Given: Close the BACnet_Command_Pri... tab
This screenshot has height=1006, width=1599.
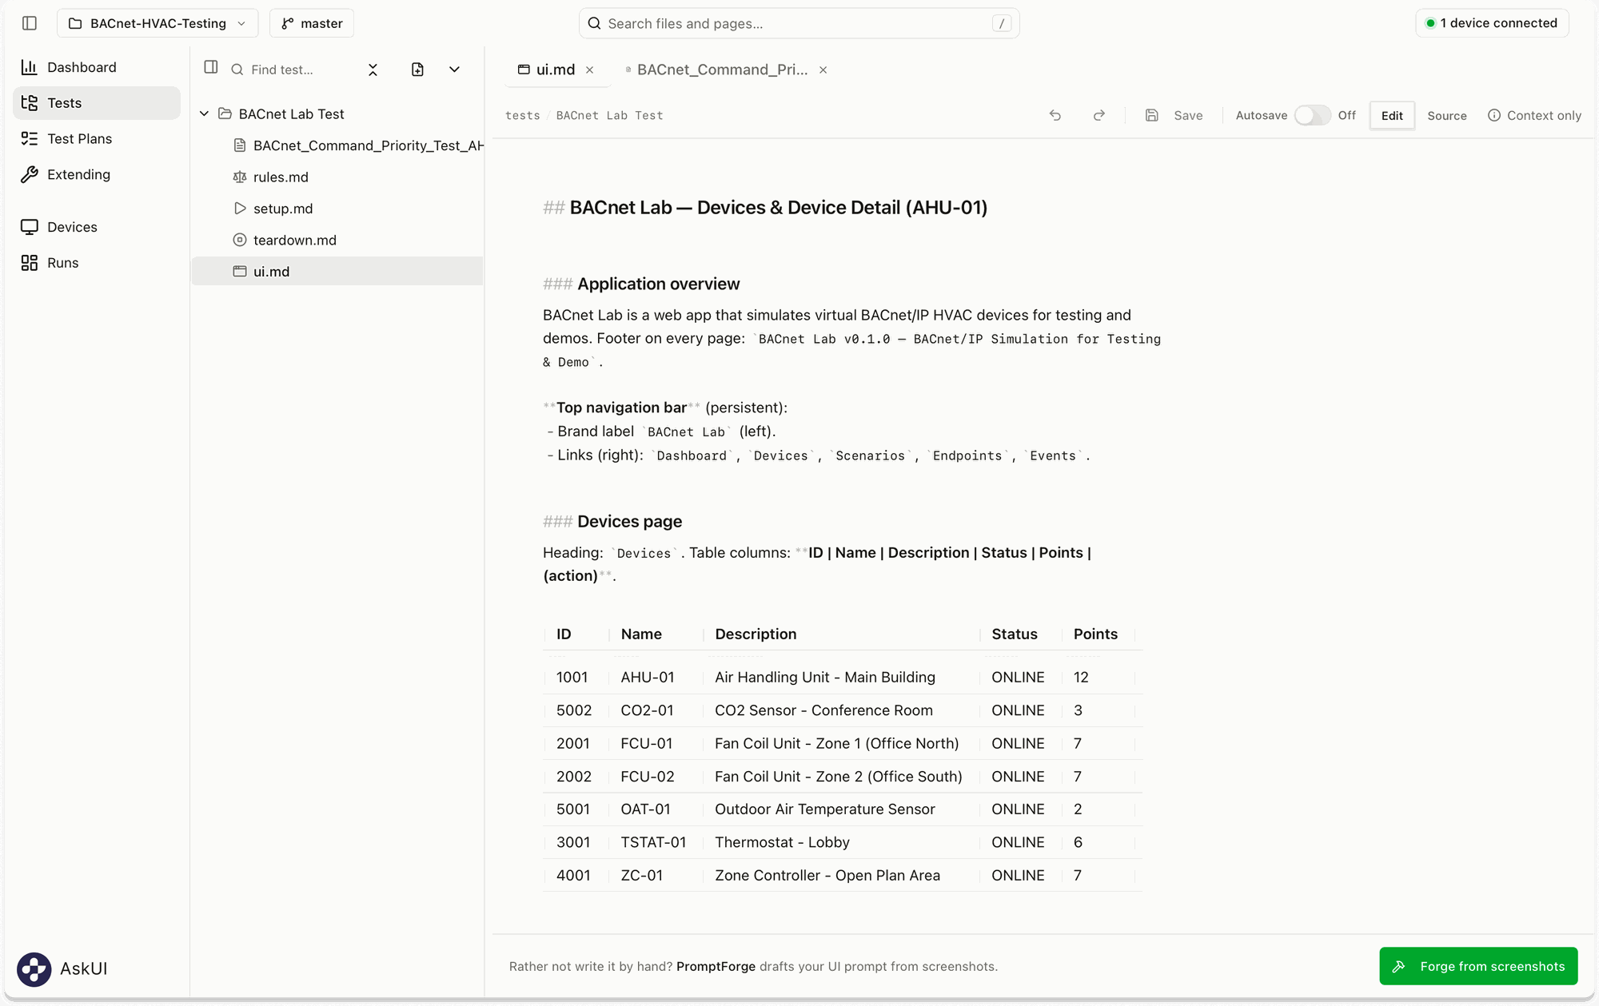Looking at the screenshot, I should point(823,70).
